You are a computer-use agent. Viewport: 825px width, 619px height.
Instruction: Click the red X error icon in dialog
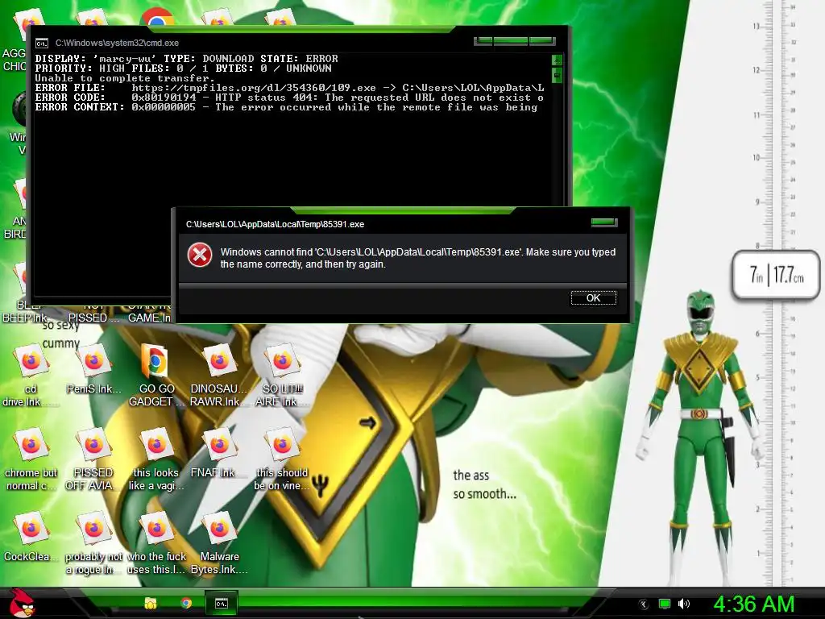(x=200, y=255)
